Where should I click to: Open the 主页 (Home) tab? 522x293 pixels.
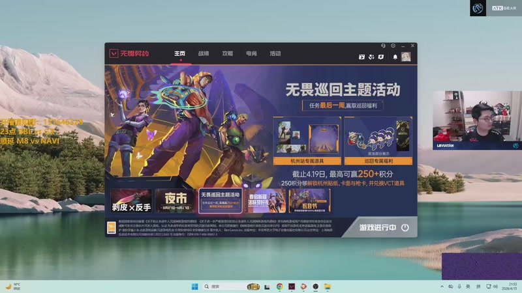click(179, 53)
